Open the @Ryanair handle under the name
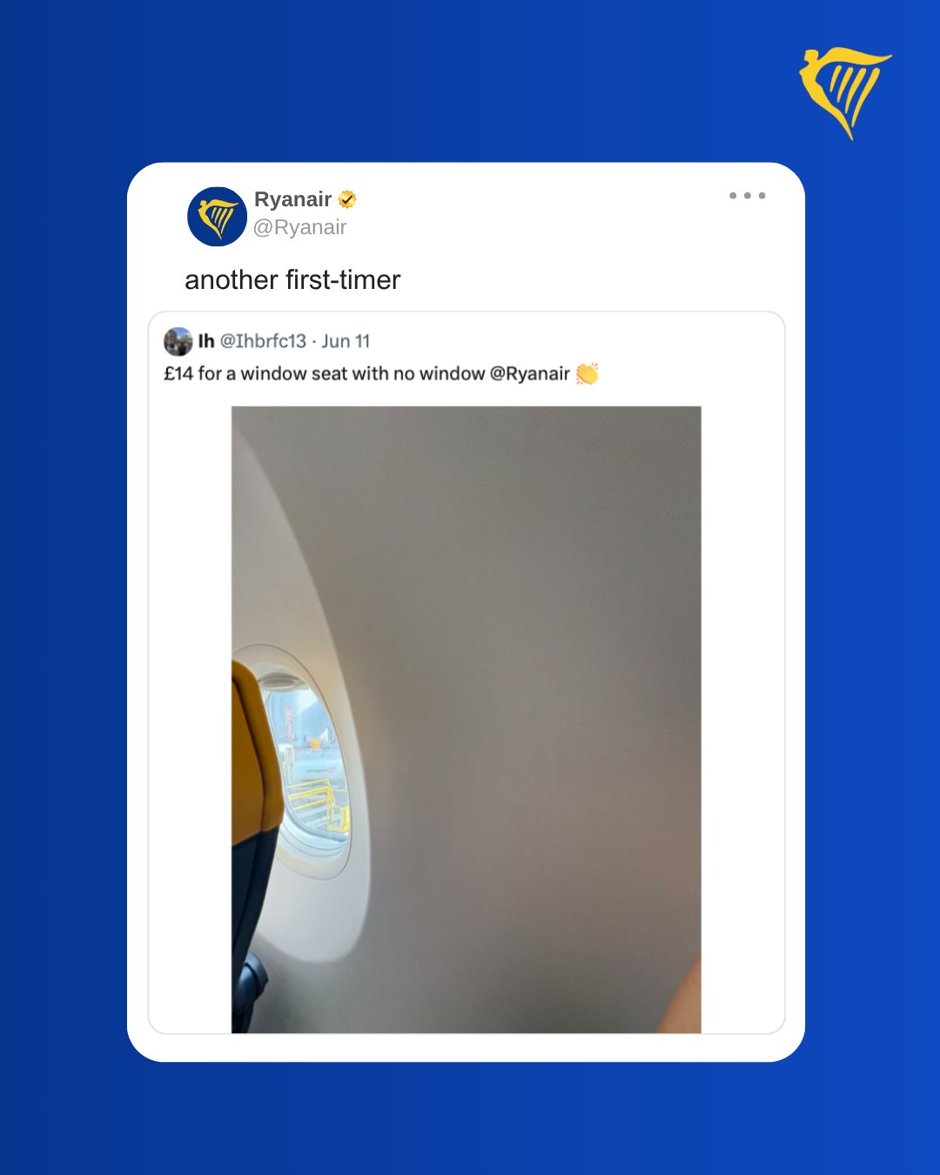The height and width of the screenshot is (1175, 940). (300, 227)
